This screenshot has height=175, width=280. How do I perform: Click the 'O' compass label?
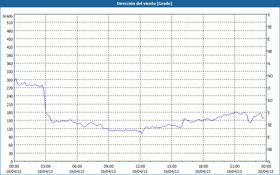[x=269, y=88]
